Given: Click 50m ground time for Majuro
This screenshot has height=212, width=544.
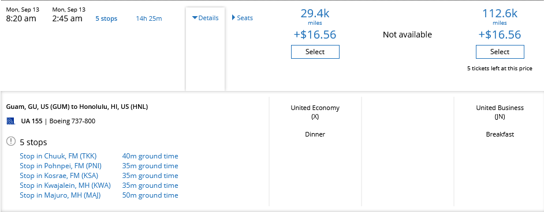Looking at the screenshot, I should [x=150, y=195].
